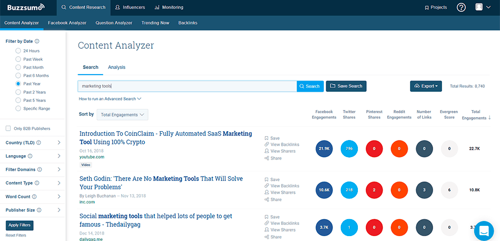500x241 pixels.
Task: Switch to the Analysis tab
Action: coord(117,67)
